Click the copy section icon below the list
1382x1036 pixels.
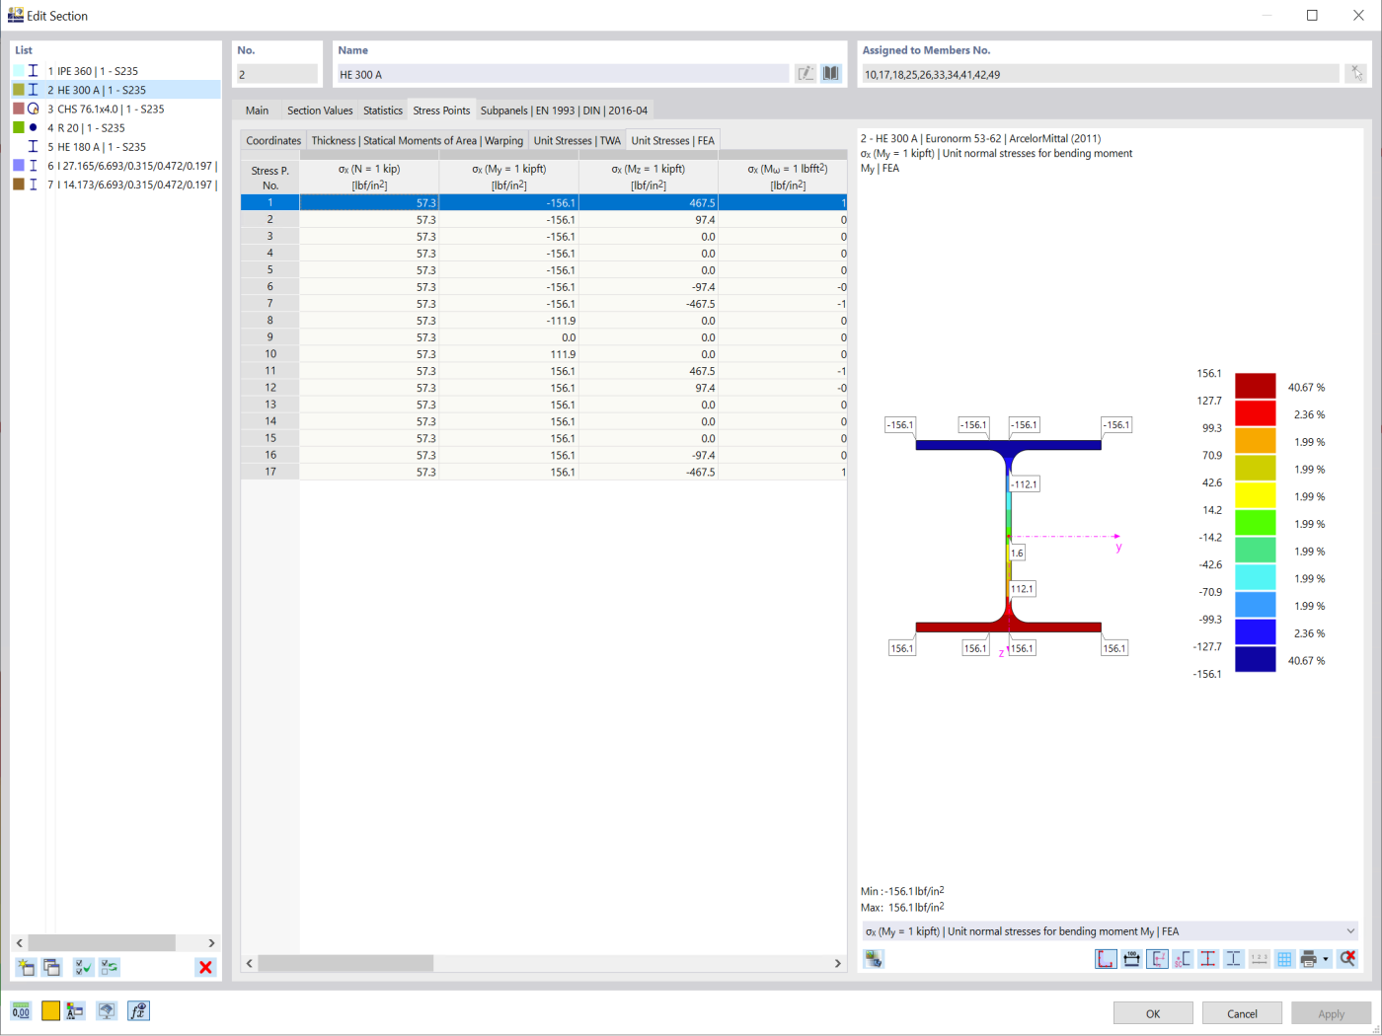[x=51, y=967]
